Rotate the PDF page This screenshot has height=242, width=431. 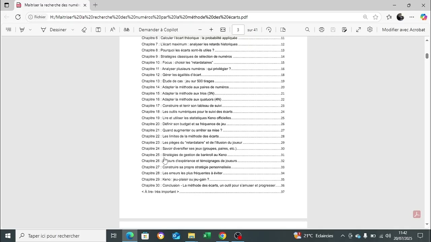(269, 30)
